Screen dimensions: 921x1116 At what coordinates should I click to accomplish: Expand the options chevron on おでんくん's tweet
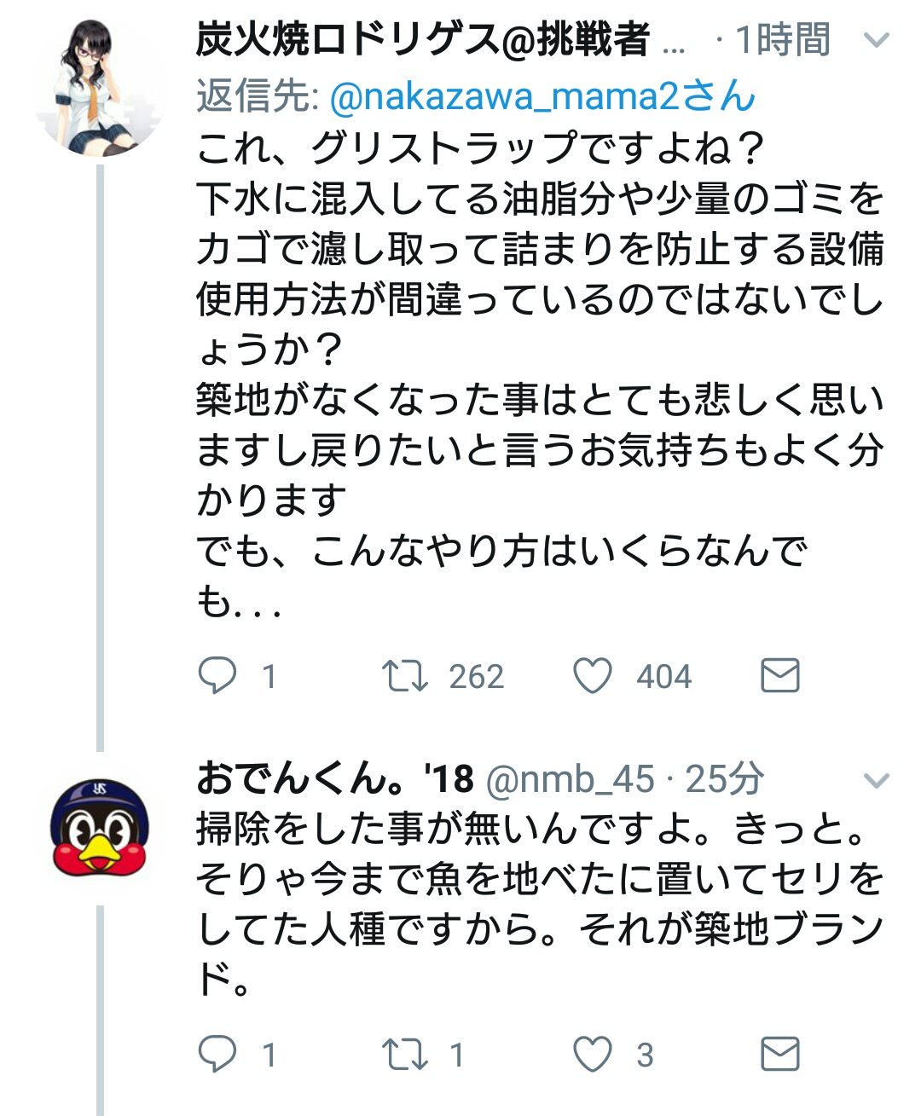877,780
